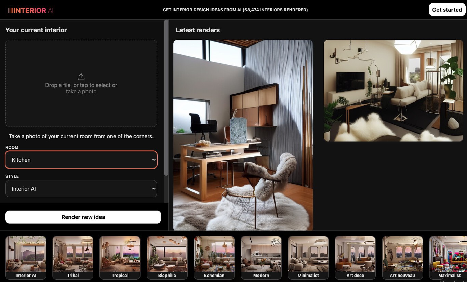Screen dimensions: 467x282
Task: Choose the Art nouveau style thumbnail
Action: click(402, 257)
